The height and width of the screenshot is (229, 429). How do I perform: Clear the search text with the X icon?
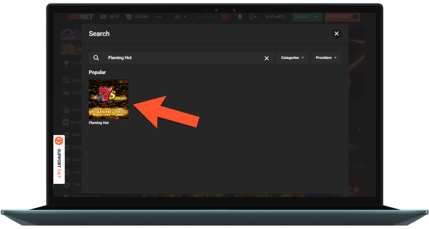pos(267,58)
